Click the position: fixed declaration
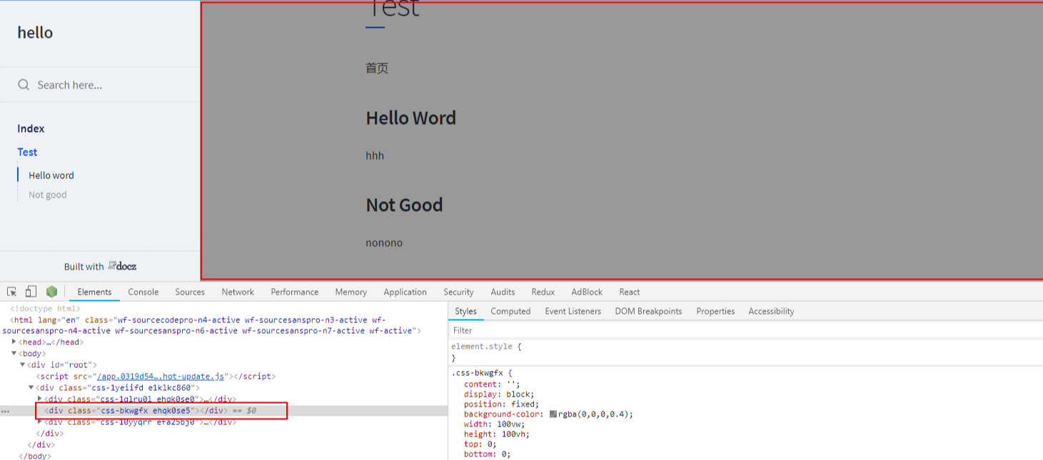Screen dimensions: 1043x460 [x=501, y=404]
